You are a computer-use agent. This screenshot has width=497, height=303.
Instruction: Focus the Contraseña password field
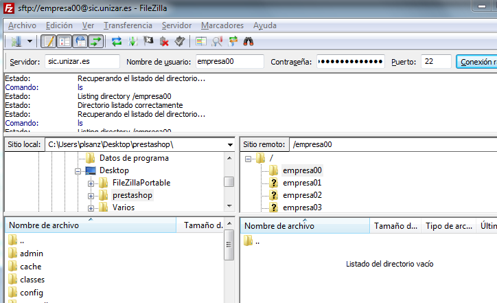(351, 62)
